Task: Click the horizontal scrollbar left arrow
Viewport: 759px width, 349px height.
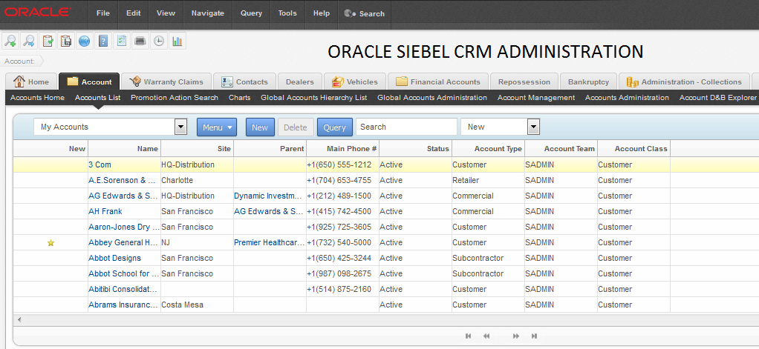Action: click(19, 319)
